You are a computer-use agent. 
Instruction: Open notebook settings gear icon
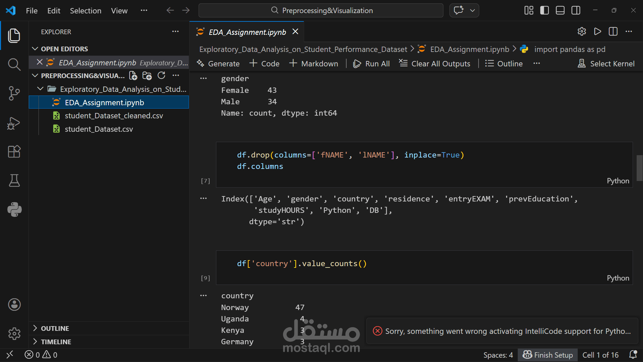coord(582,32)
